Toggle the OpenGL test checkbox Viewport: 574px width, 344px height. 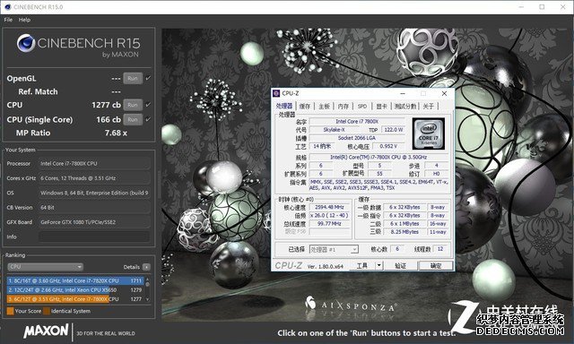(x=148, y=78)
